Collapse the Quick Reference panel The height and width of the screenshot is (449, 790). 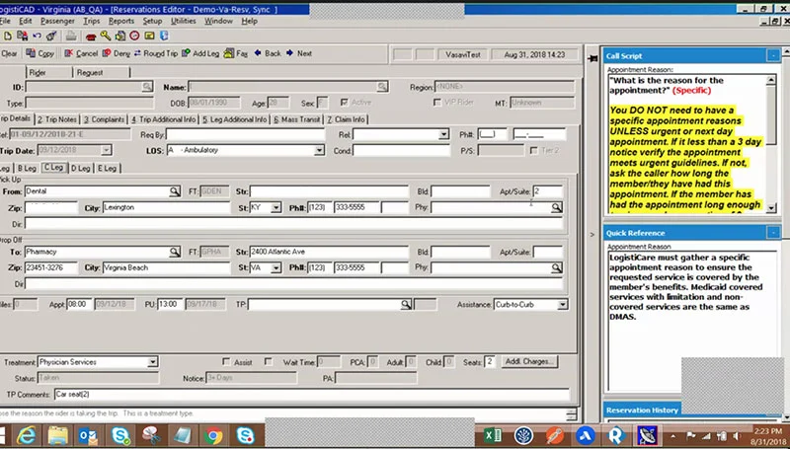point(773,233)
